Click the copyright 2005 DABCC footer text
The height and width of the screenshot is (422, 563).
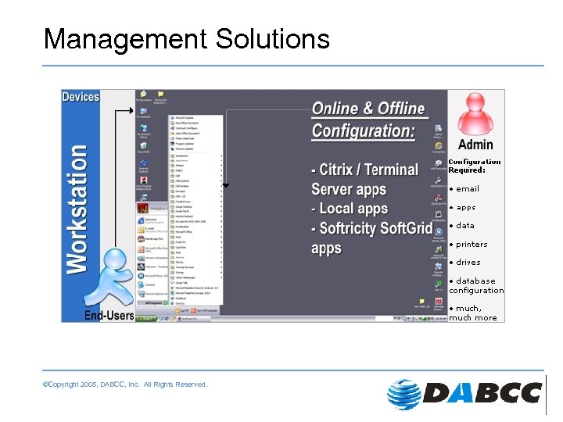pos(125,384)
